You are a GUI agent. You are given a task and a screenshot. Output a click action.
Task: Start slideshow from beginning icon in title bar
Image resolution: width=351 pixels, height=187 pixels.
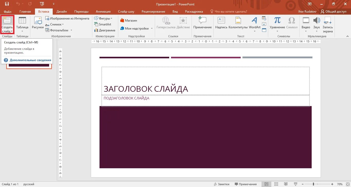click(x=42, y=4)
